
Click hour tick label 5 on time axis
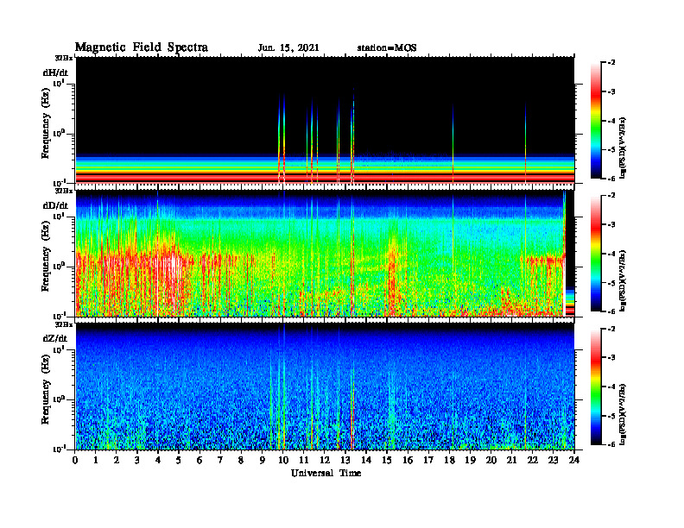coord(179,460)
